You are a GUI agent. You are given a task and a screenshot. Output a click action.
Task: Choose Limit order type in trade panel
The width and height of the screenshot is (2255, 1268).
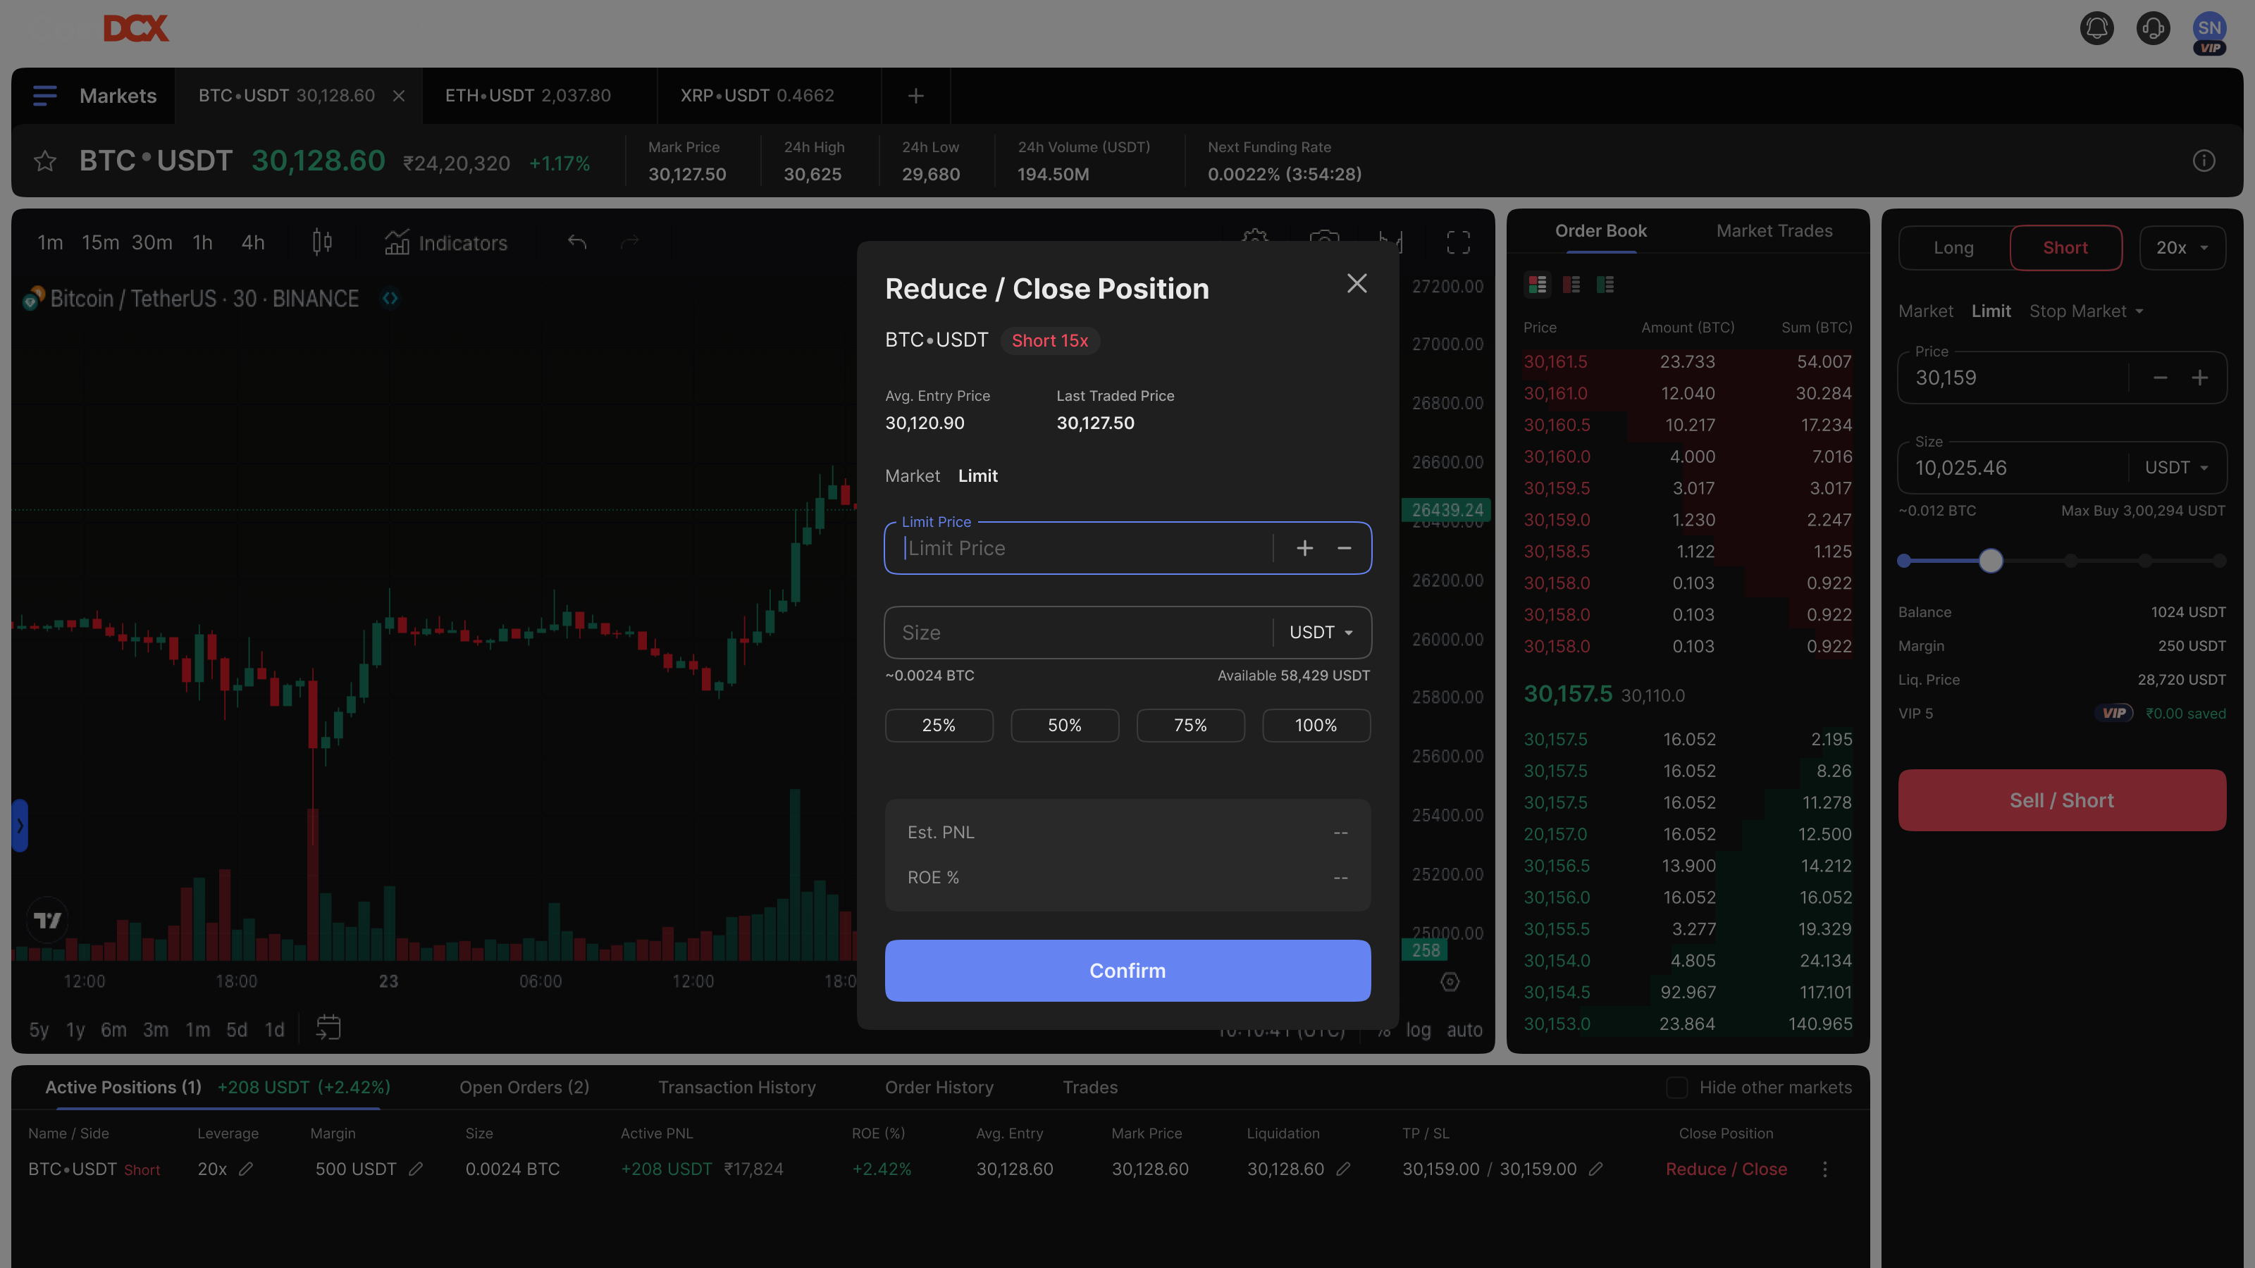pos(1991,311)
